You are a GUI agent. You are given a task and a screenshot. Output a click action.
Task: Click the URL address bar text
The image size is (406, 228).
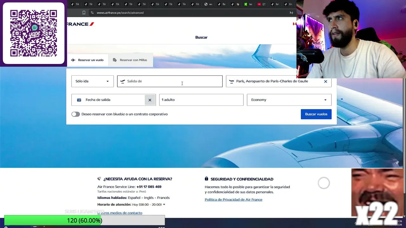click(120, 13)
